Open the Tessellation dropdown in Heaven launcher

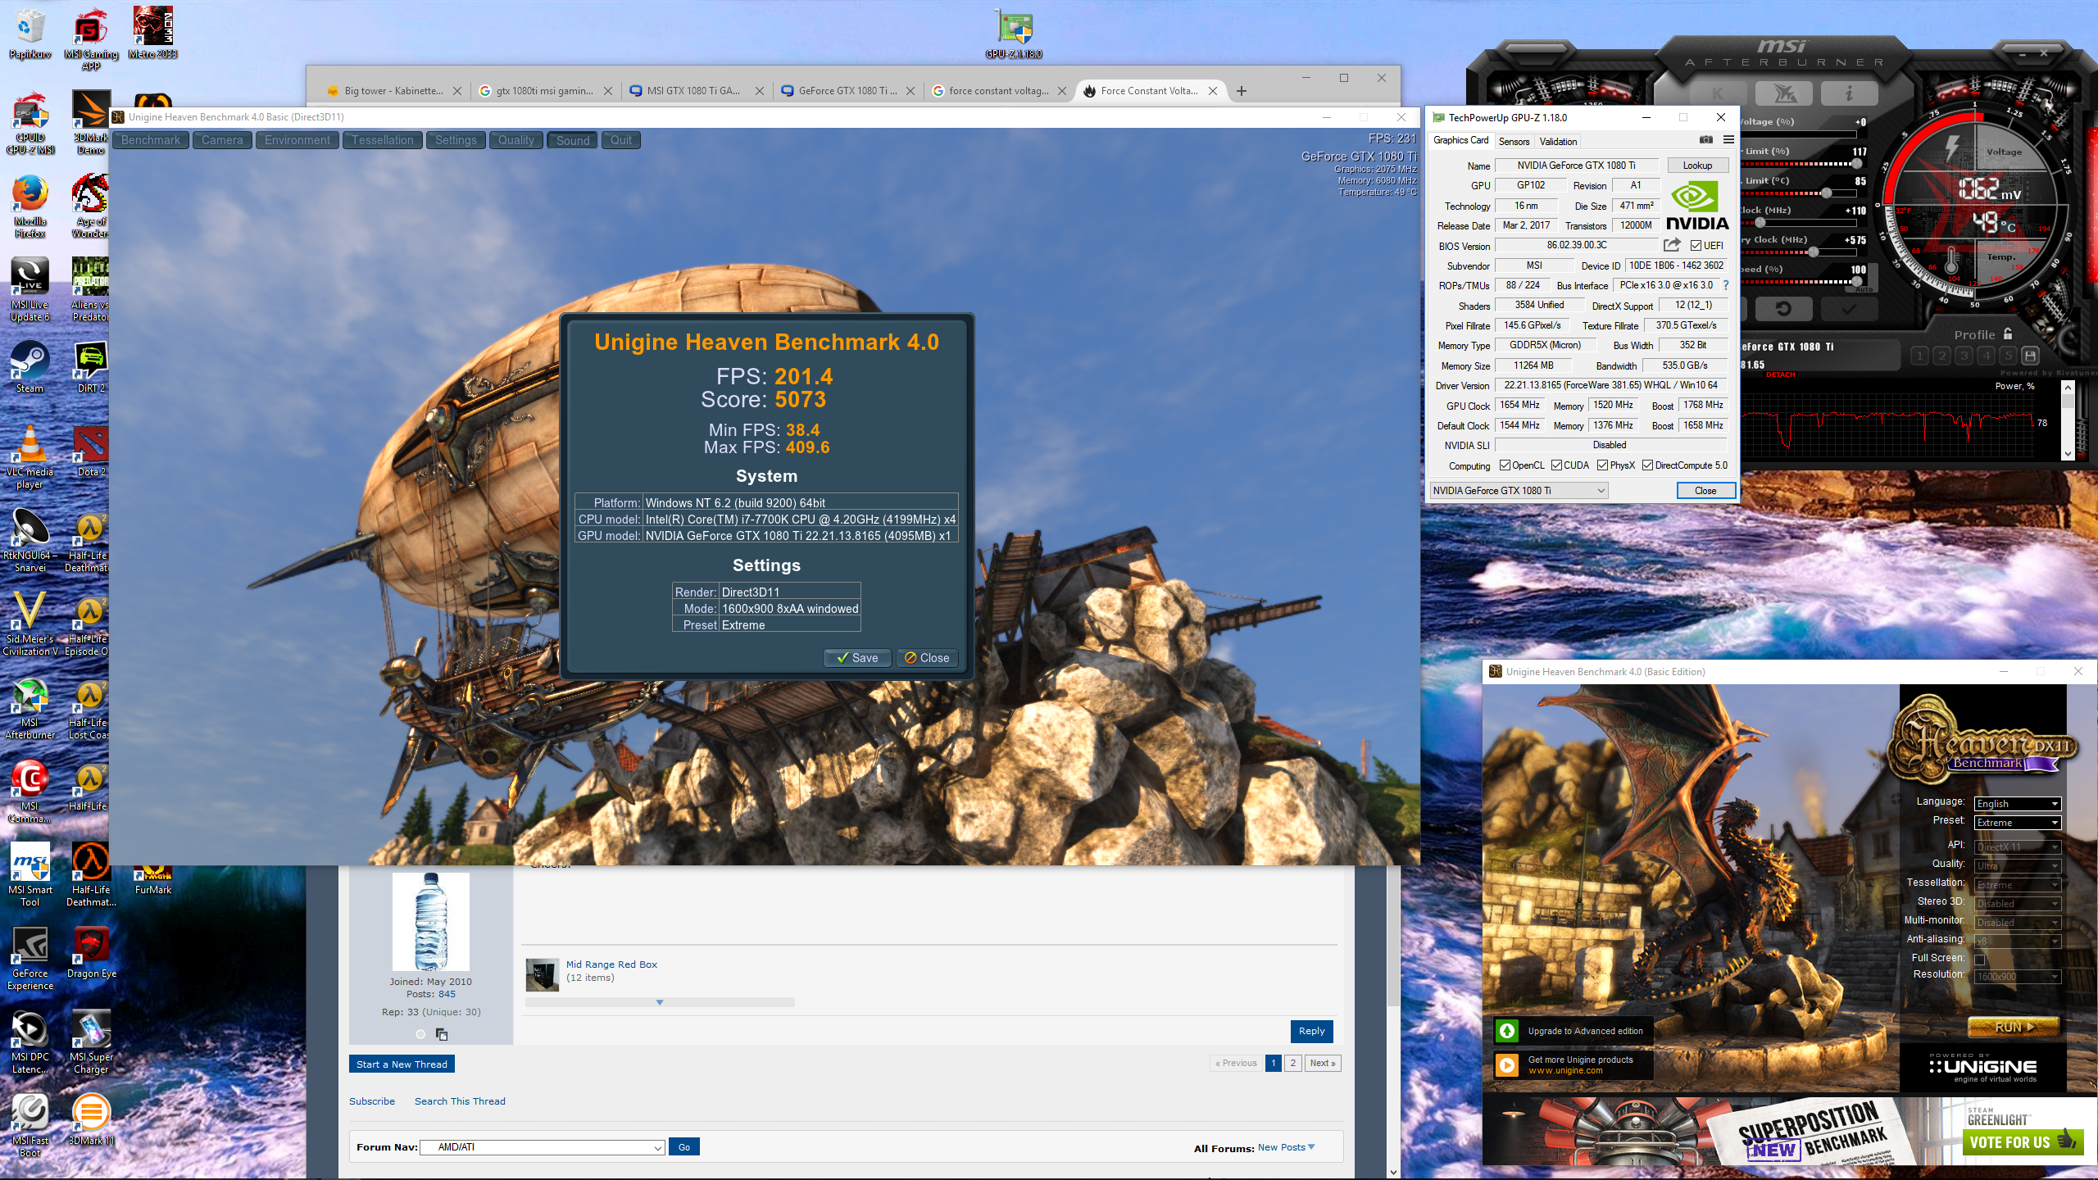pyautogui.click(x=2017, y=884)
